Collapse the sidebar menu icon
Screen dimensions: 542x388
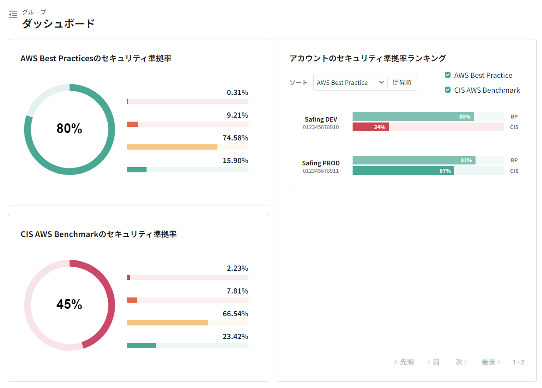[13, 14]
